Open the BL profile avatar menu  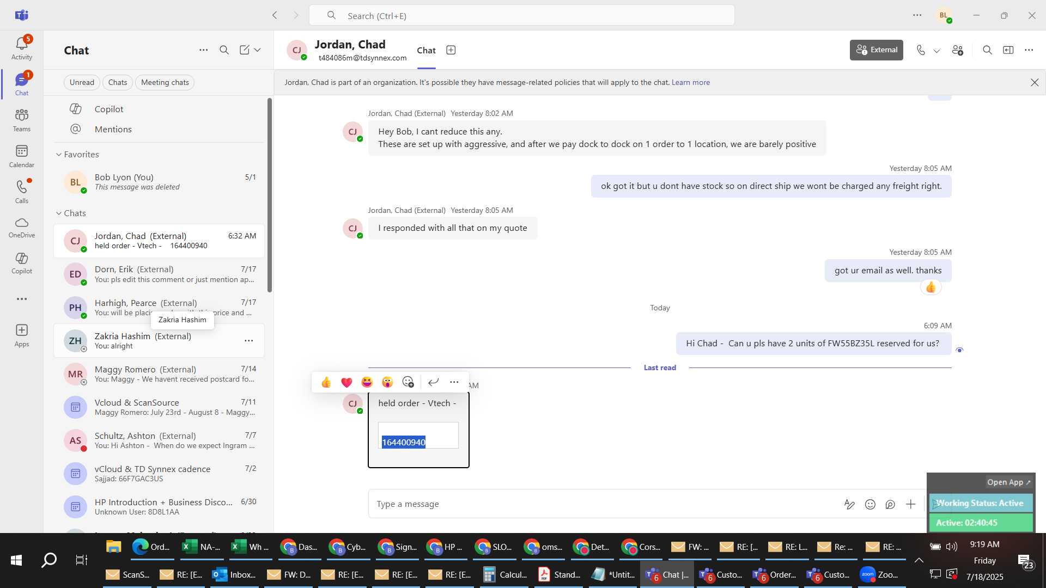click(x=944, y=15)
